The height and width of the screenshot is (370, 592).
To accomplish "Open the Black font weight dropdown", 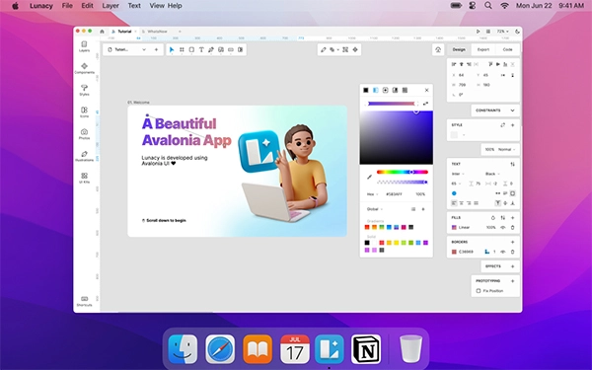I will 492,174.
